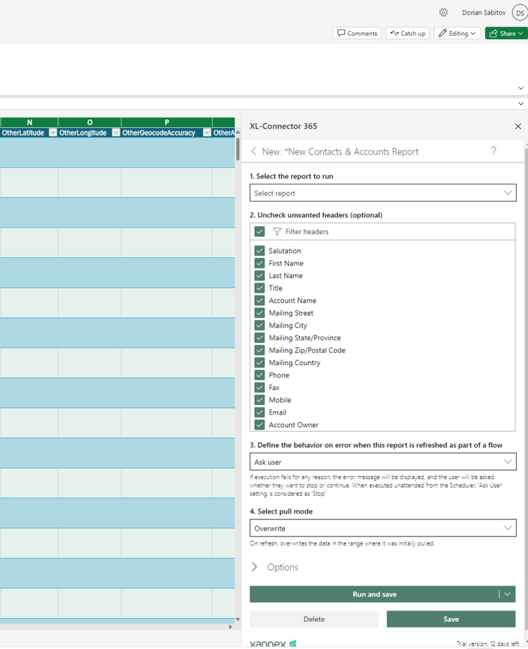
Task: Close the XL-Connector 365 pane
Action: 518,126
